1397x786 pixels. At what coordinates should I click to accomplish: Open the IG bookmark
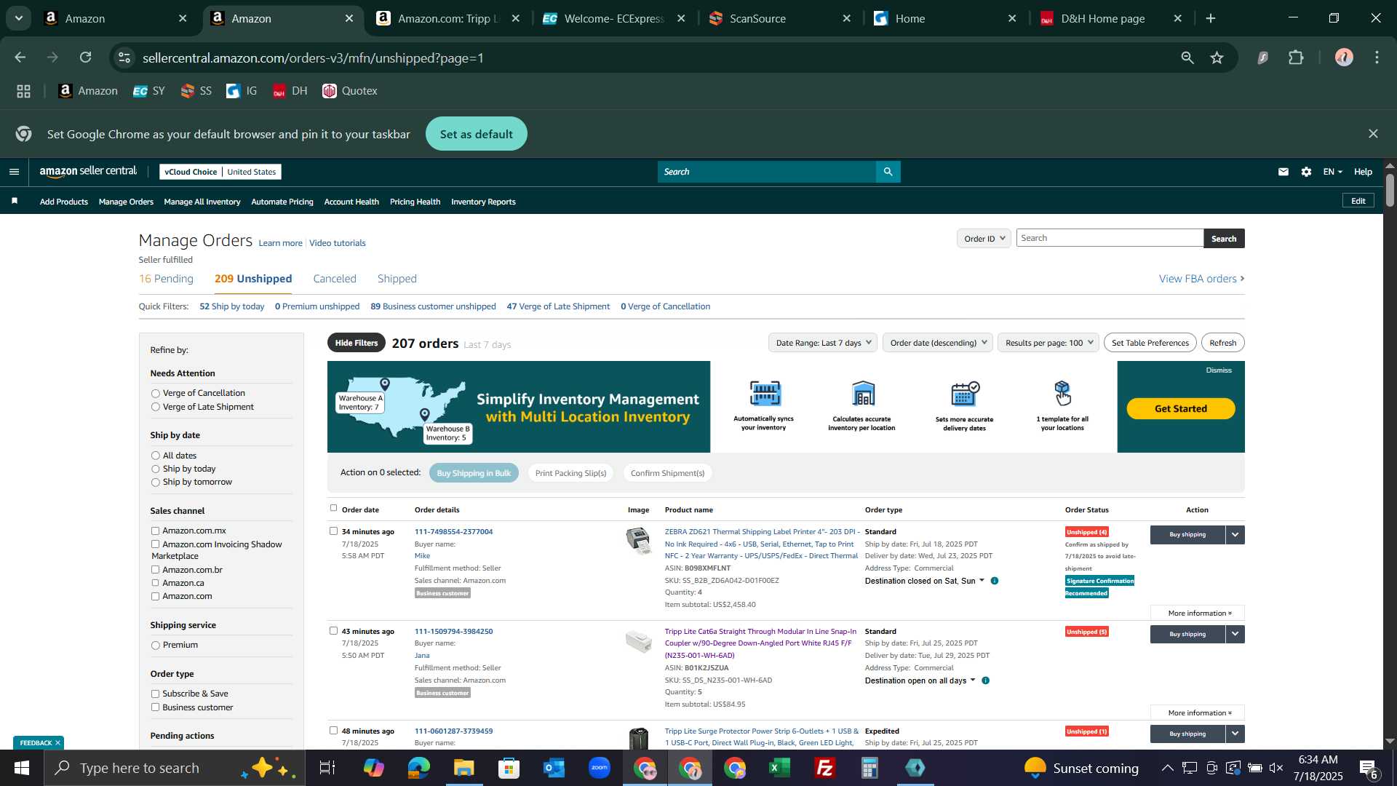[242, 91]
